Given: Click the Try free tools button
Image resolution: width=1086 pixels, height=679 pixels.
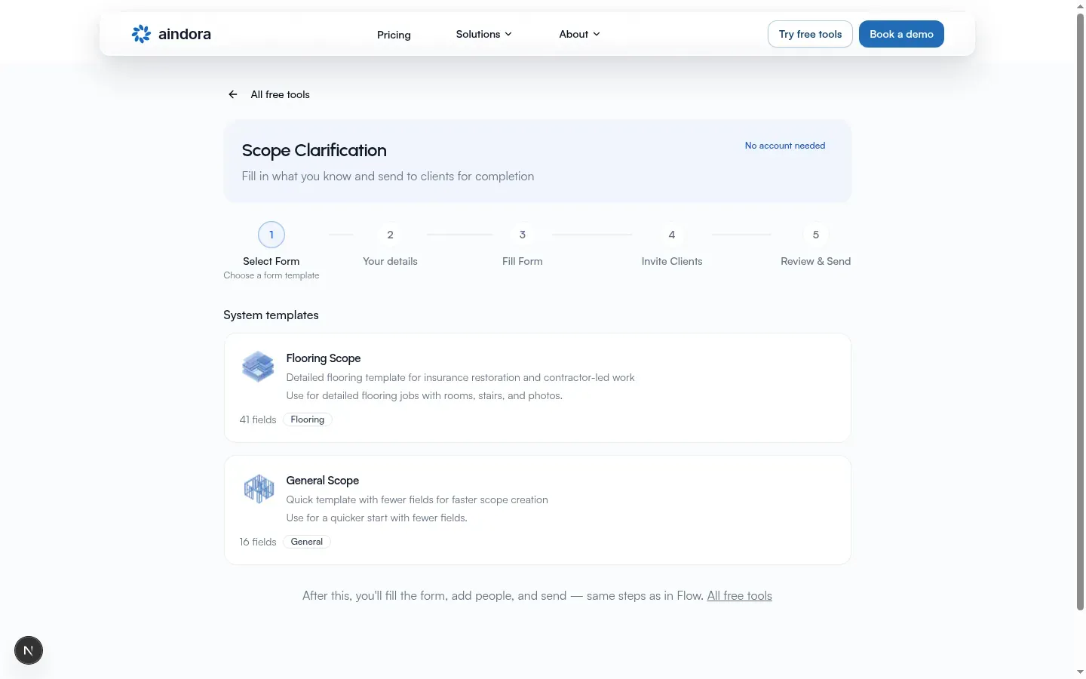Looking at the screenshot, I should coord(810,34).
